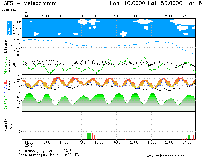Click the blue Wolken (%) label box

[9, 28]
